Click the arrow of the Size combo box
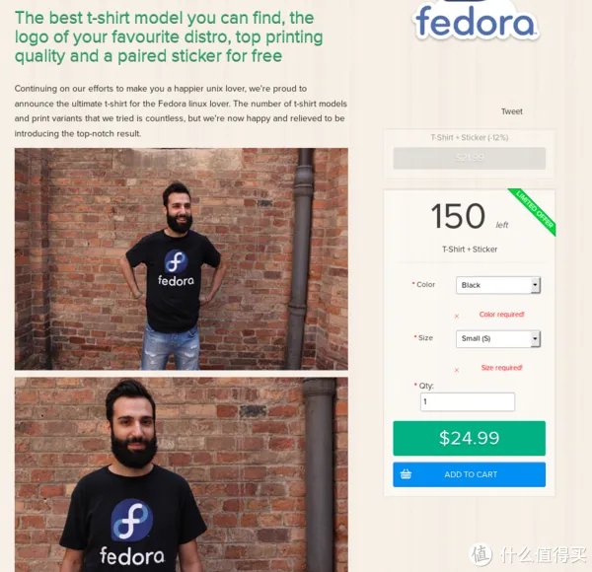The height and width of the screenshot is (572, 592). 535,338
